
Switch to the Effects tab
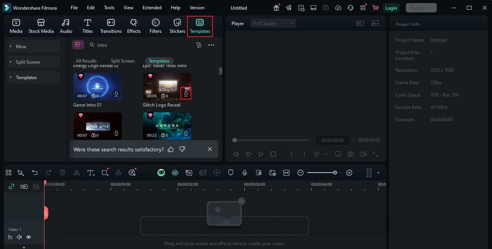click(x=134, y=26)
